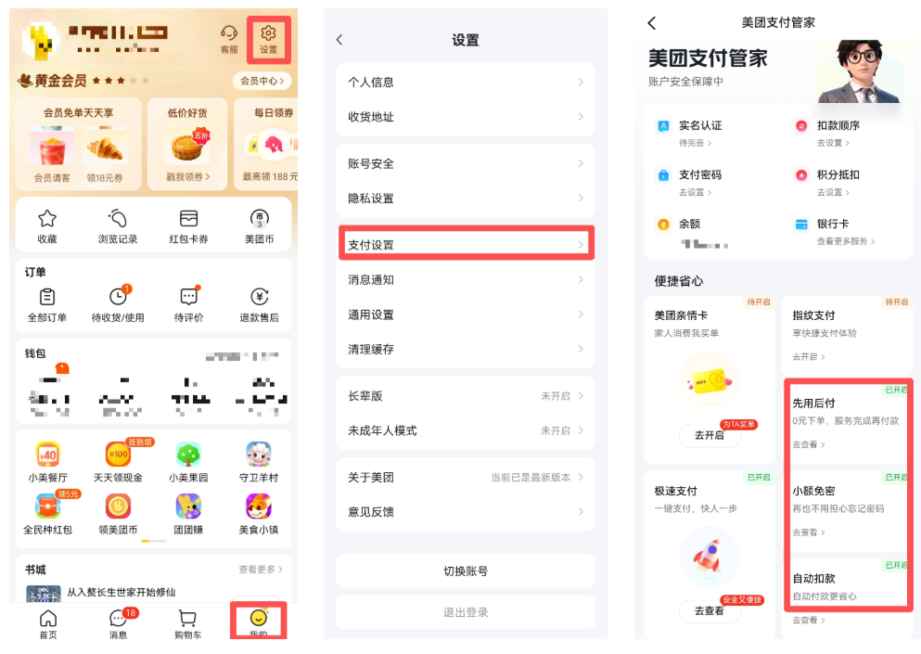921x654 pixels.
Task: Open 红包卡券 wallet icon
Action: [188, 219]
